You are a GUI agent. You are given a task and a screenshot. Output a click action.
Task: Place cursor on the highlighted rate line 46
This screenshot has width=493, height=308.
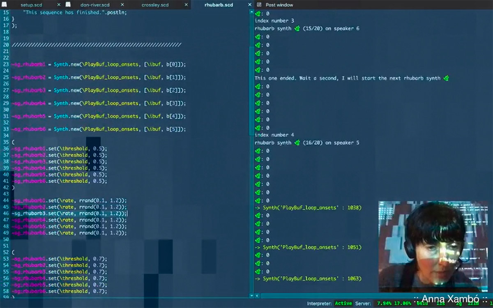[x=70, y=214]
